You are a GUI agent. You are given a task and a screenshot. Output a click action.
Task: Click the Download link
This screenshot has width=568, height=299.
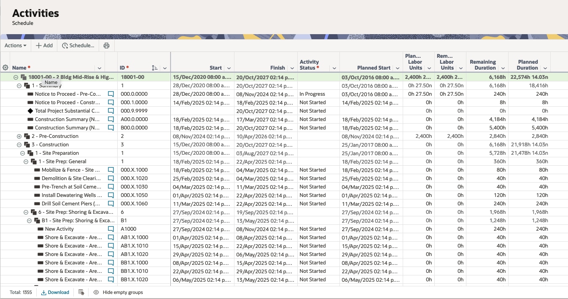pyautogui.click(x=55, y=292)
